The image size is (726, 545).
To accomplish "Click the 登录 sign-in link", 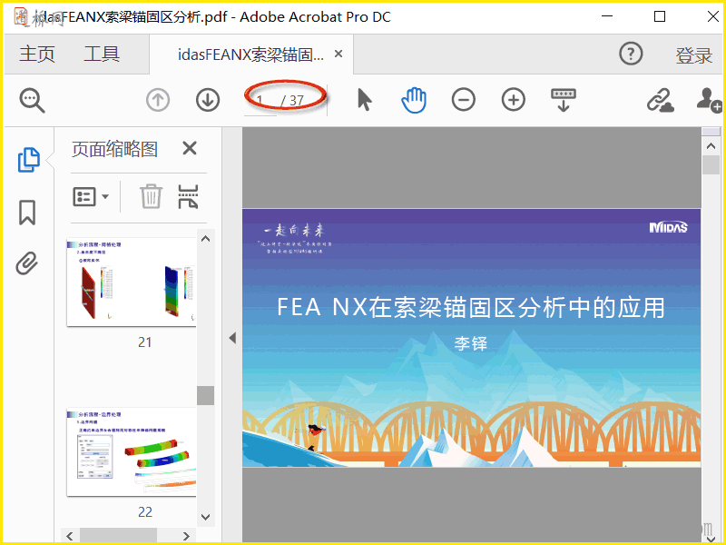I will pos(693,55).
